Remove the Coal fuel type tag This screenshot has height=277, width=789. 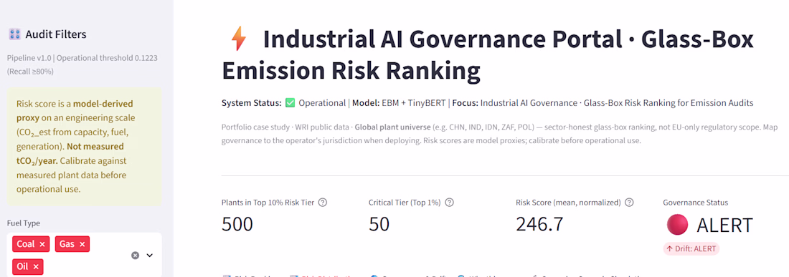coord(42,244)
